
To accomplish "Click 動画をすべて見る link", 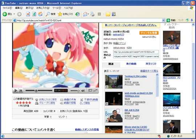I will coord(149,71).
